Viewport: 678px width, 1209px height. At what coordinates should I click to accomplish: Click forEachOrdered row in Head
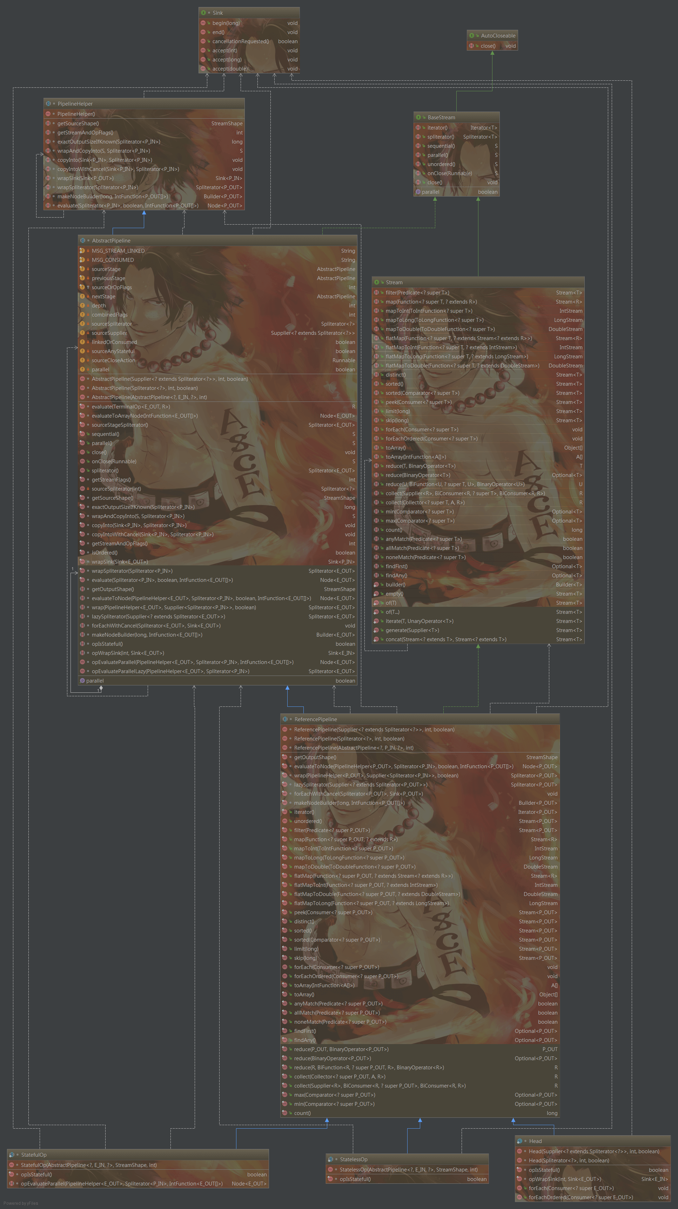[x=593, y=1198]
